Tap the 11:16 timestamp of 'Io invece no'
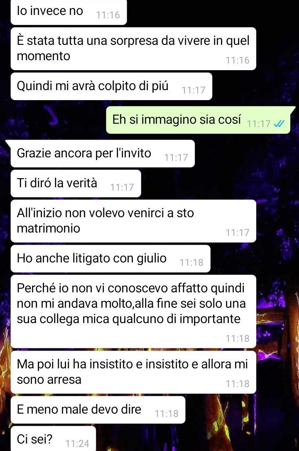The image size is (299, 451). (x=108, y=15)
